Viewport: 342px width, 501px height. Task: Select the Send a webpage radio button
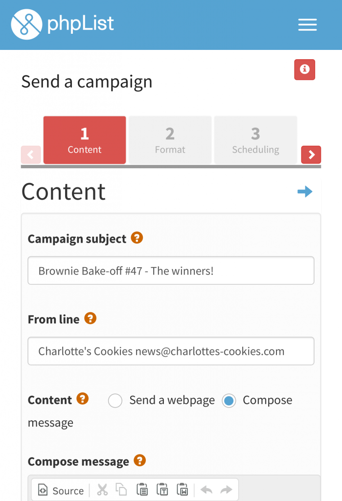tap(115, 400)
